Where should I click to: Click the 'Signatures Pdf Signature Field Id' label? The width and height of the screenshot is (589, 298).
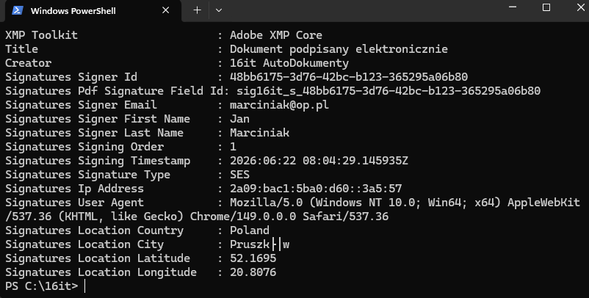[114, 91]
